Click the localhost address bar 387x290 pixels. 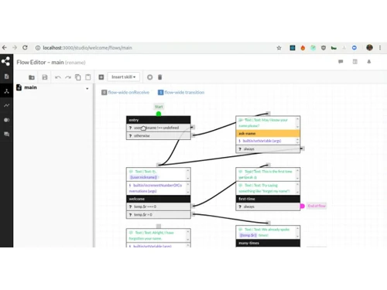(x=87, y=48)
